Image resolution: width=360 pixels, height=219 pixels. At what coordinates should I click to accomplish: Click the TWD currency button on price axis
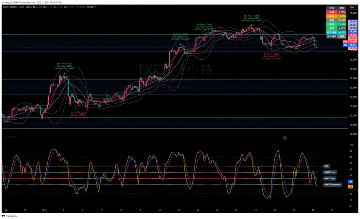(x=352, y=8)
